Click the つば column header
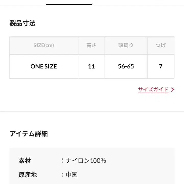 tap(161, 45)
